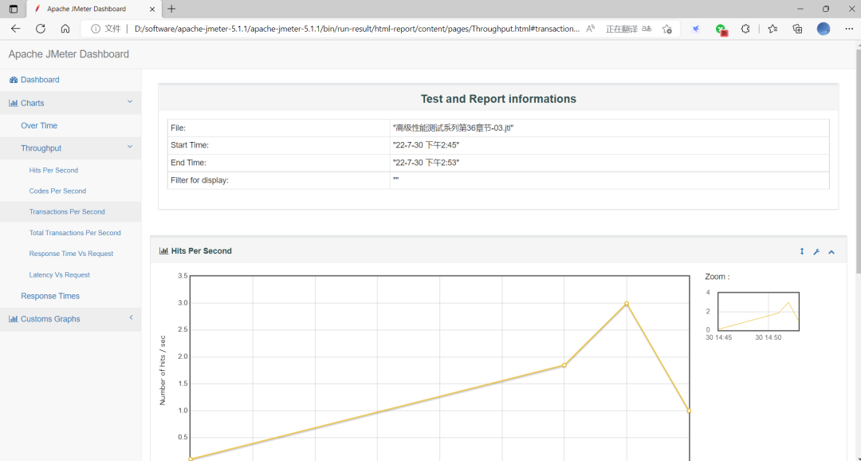
Task: Click the "Number of hits / sec" axis label
Action: click(163, 370)
